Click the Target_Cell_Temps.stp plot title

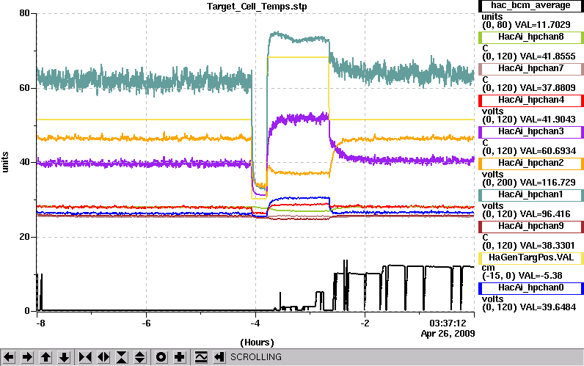coord(257,7)
